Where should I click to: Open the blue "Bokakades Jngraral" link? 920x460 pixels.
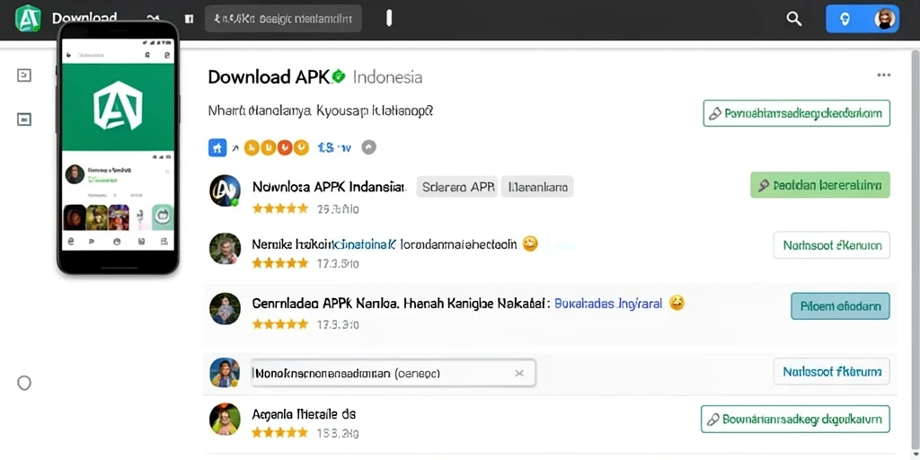[x=608, y=304]
